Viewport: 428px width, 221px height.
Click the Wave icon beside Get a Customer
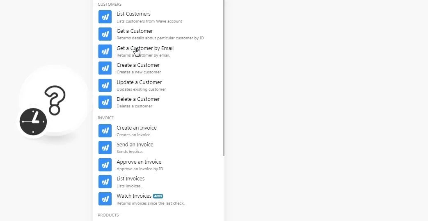tap(105, 34)
